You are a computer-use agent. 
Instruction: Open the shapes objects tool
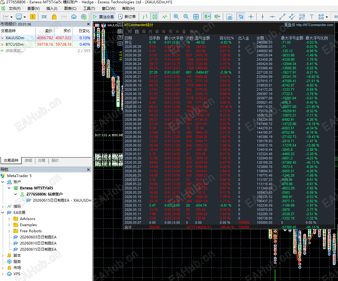tap(321, 17)
